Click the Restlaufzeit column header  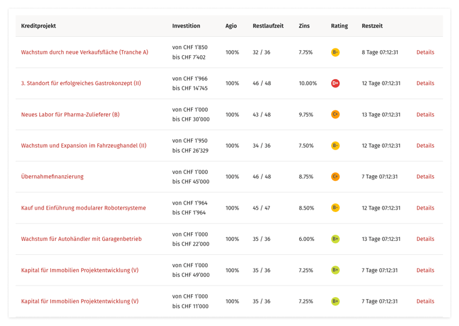pyautogui.click(x=267, y=26)
